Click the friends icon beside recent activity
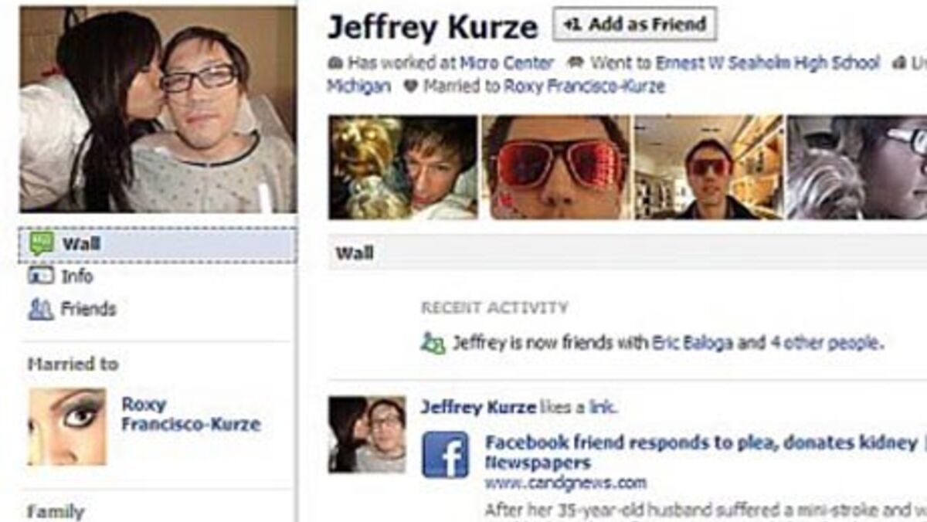 [433, 343]
